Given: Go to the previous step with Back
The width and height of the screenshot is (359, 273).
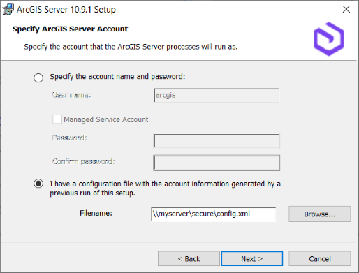Looking at the screenshot, I should pos(189,258).
